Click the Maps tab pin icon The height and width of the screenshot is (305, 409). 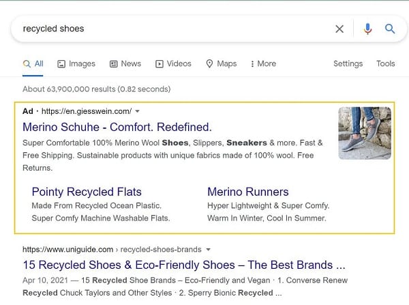[x=209, y=63]
